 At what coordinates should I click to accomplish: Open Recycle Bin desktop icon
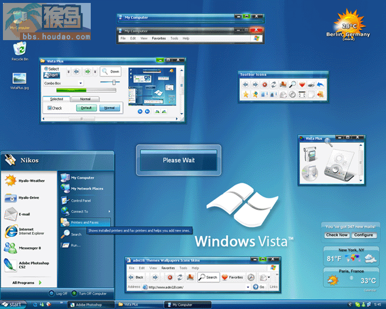pyautogui.click(x=19, y=51)
